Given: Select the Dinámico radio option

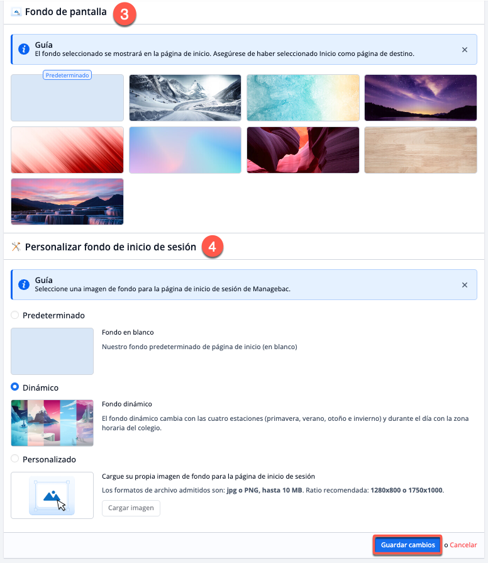Looking at the screenshot, I should (x=15, y=387).
